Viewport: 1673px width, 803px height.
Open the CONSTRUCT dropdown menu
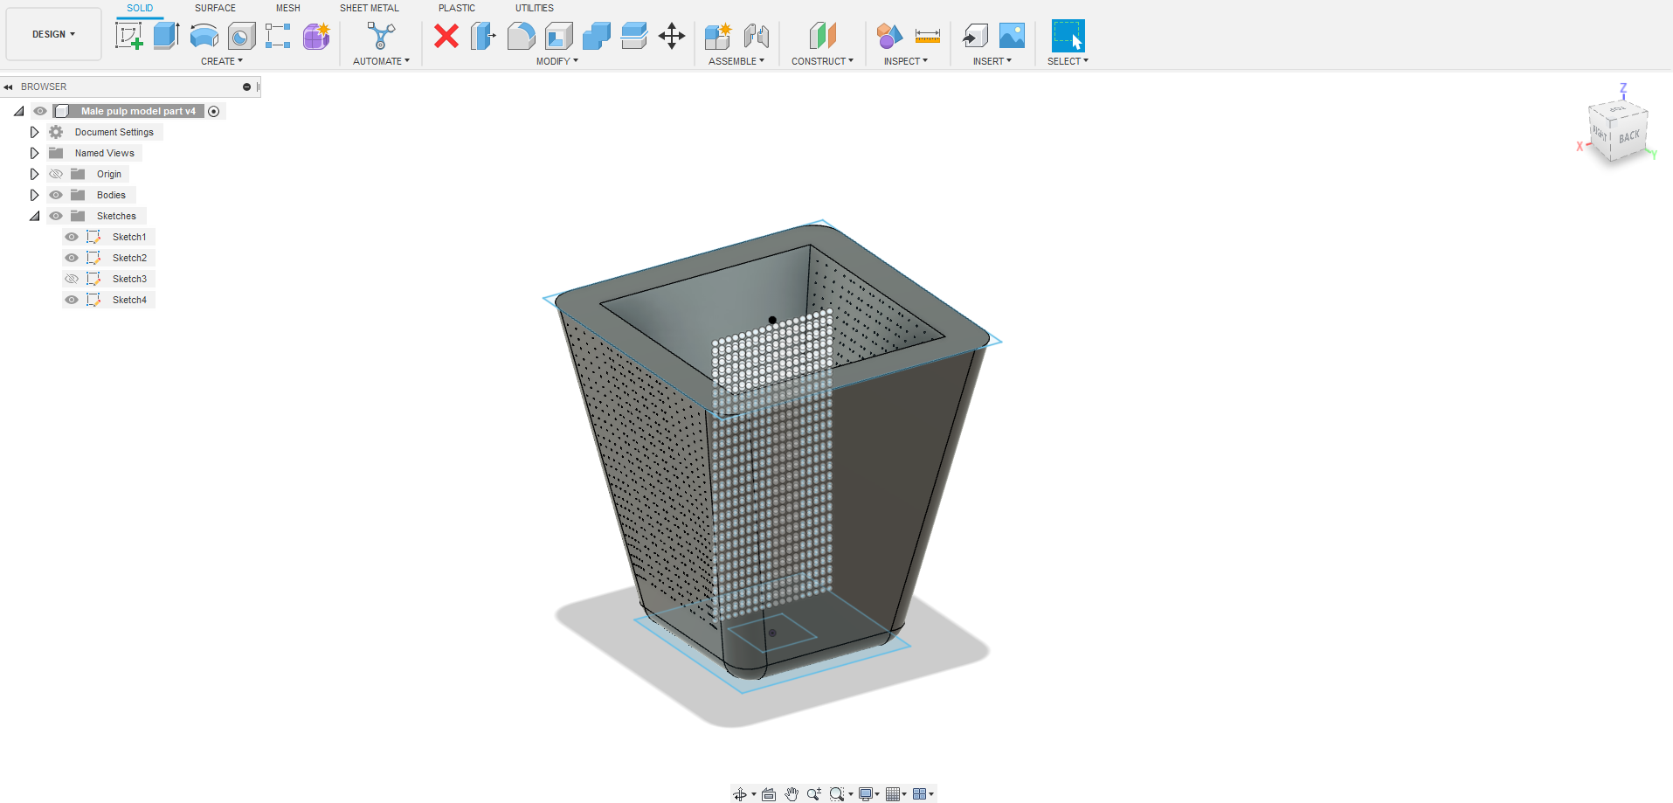tap(822, 61)
